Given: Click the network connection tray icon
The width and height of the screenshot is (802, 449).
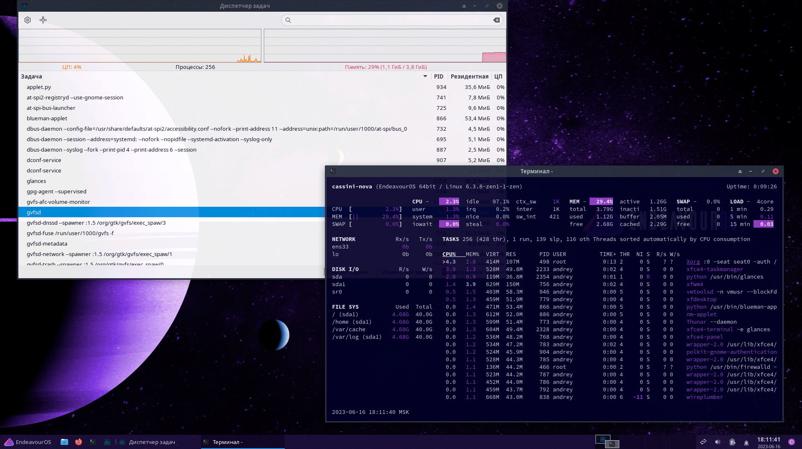Looking at the screenshot, I should pyautogui.click(x=703, y=442).
